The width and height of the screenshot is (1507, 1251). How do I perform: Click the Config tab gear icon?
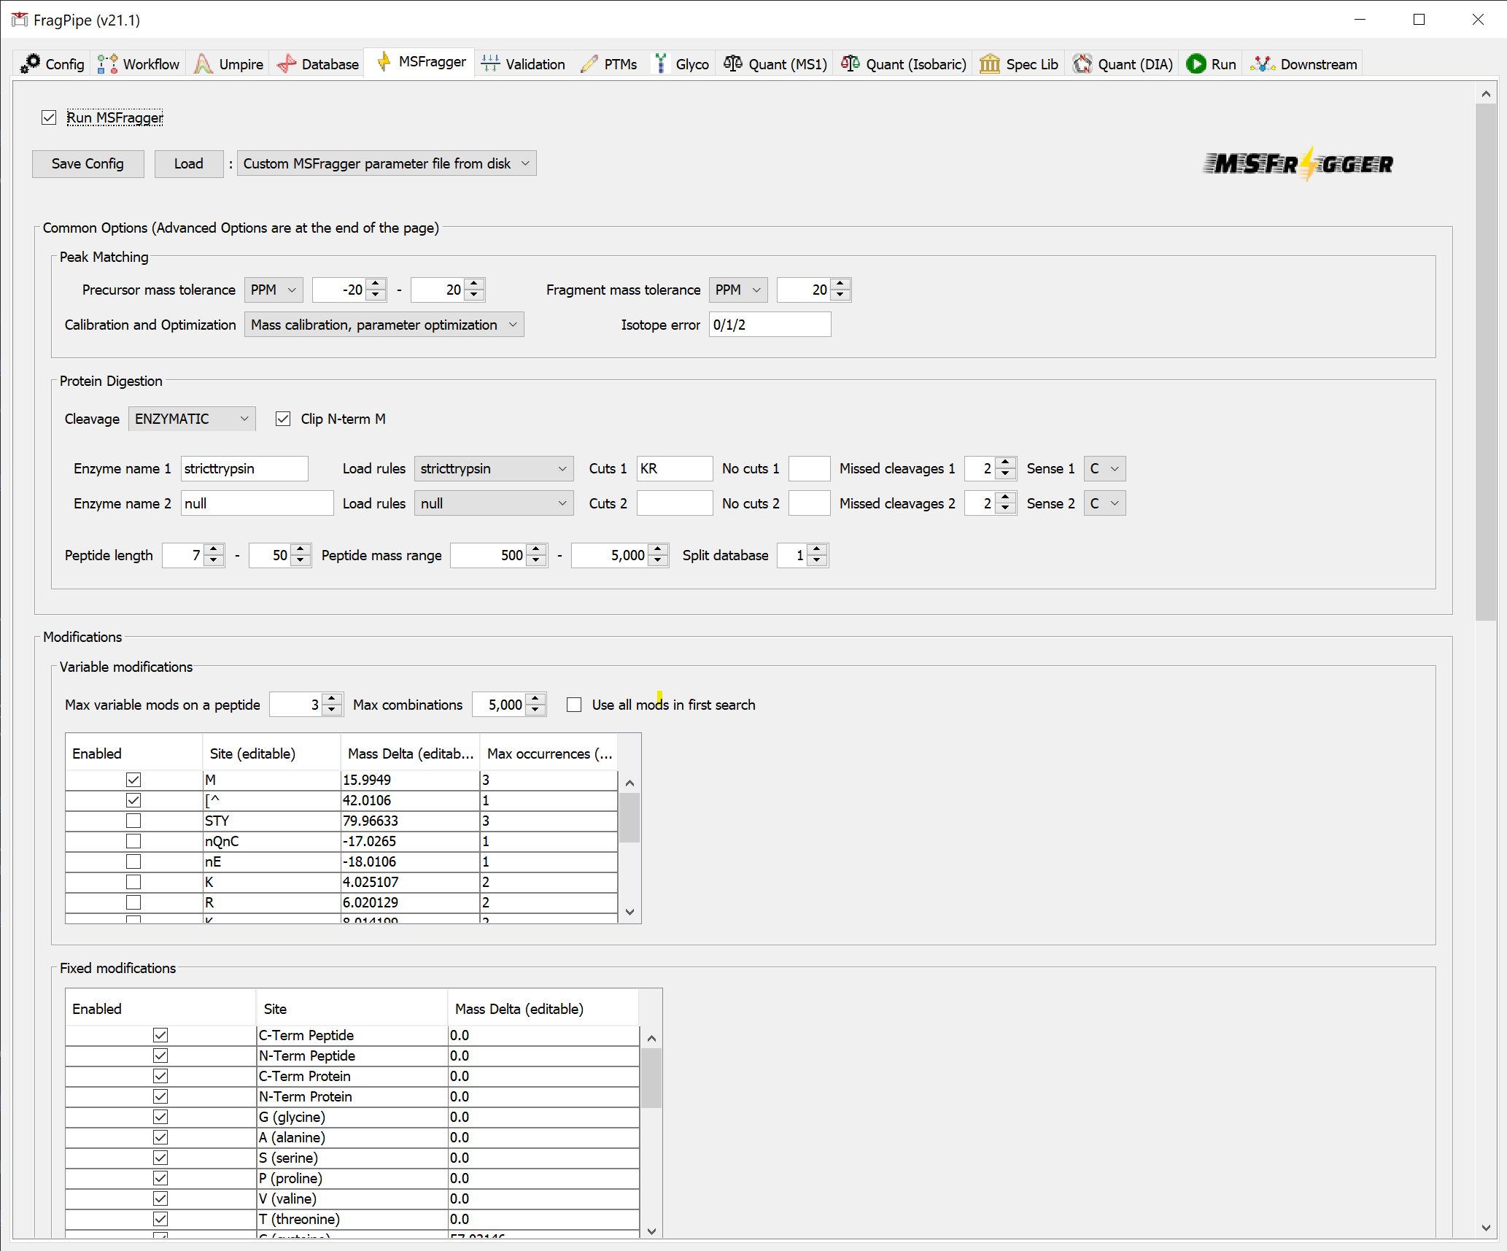(x=31, y=63)
